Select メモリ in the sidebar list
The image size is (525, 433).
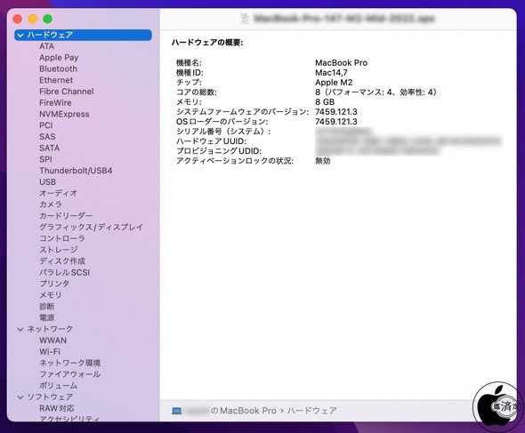[50, 295]
